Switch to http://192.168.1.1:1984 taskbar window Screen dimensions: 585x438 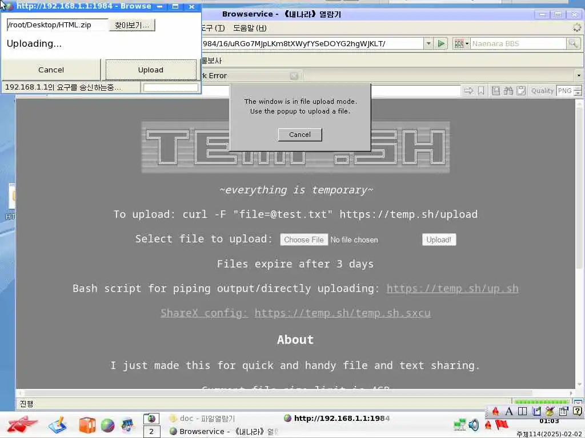[337, 418]
